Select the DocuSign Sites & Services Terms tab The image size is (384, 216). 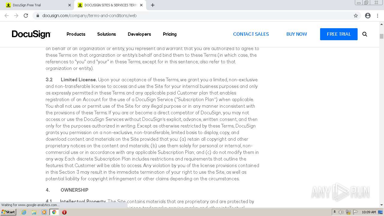[110, 5]
